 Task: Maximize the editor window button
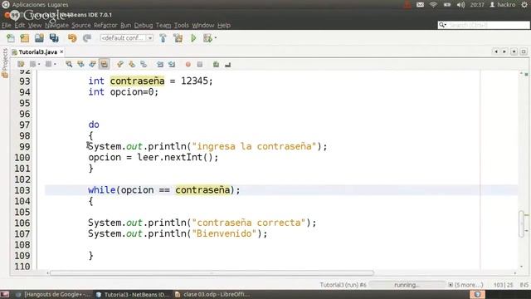(524, 51)
